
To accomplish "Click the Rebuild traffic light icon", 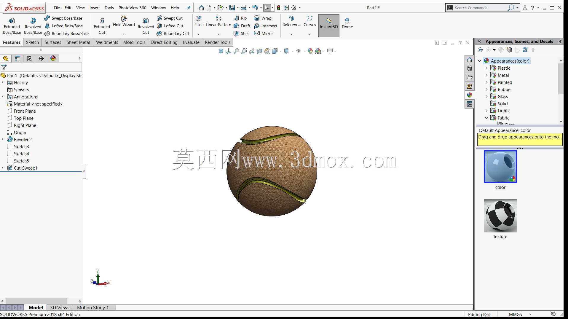I will [x=279, y=8].
